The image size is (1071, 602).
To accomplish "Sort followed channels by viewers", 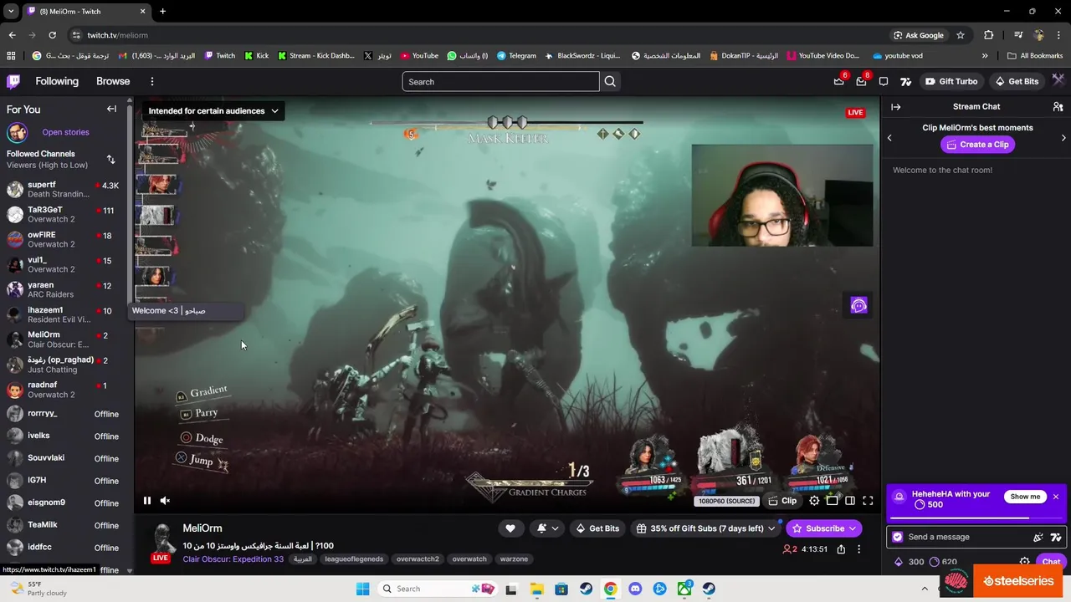I will [x=110, y=159].
